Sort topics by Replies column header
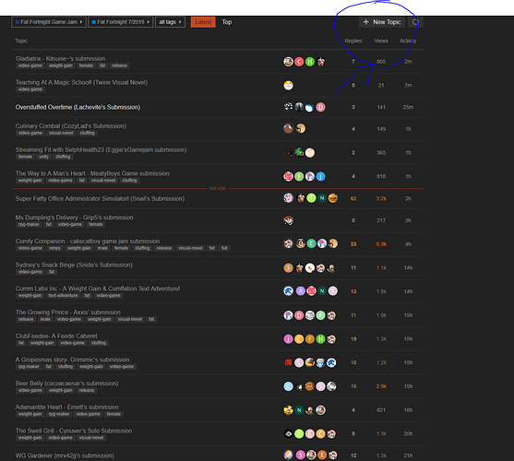The width and height of the screenshot is (514, 461). click(353, 41)
